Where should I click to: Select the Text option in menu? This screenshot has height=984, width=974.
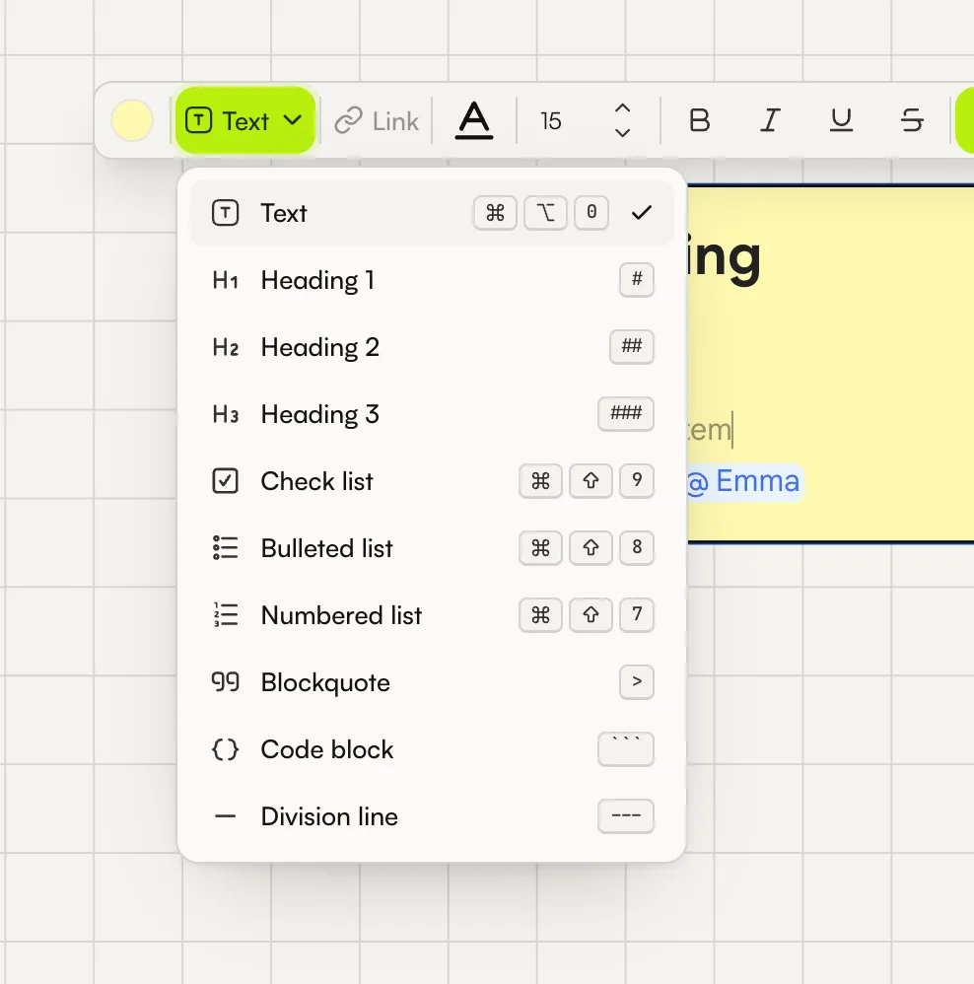(432, 213)
